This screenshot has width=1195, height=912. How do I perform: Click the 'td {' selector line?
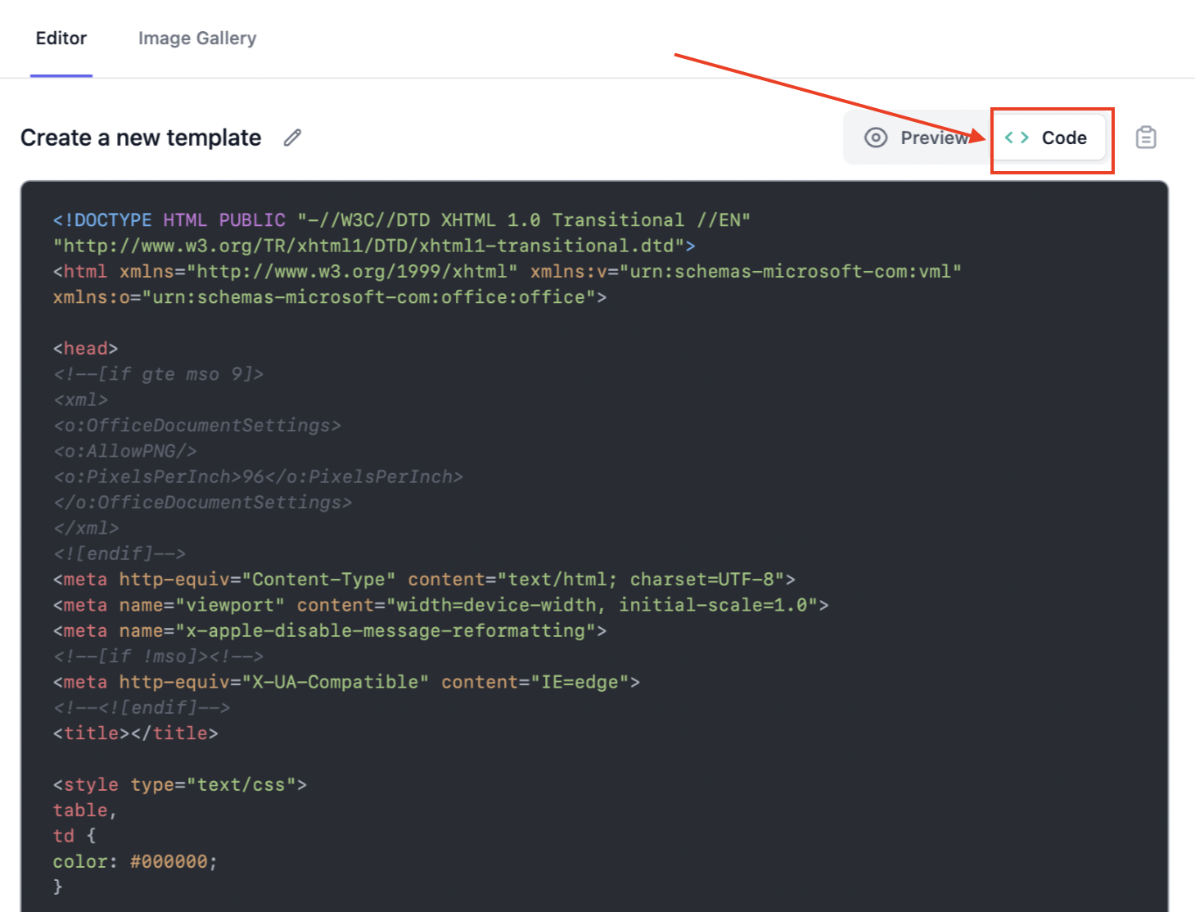(x=74, y=836)
